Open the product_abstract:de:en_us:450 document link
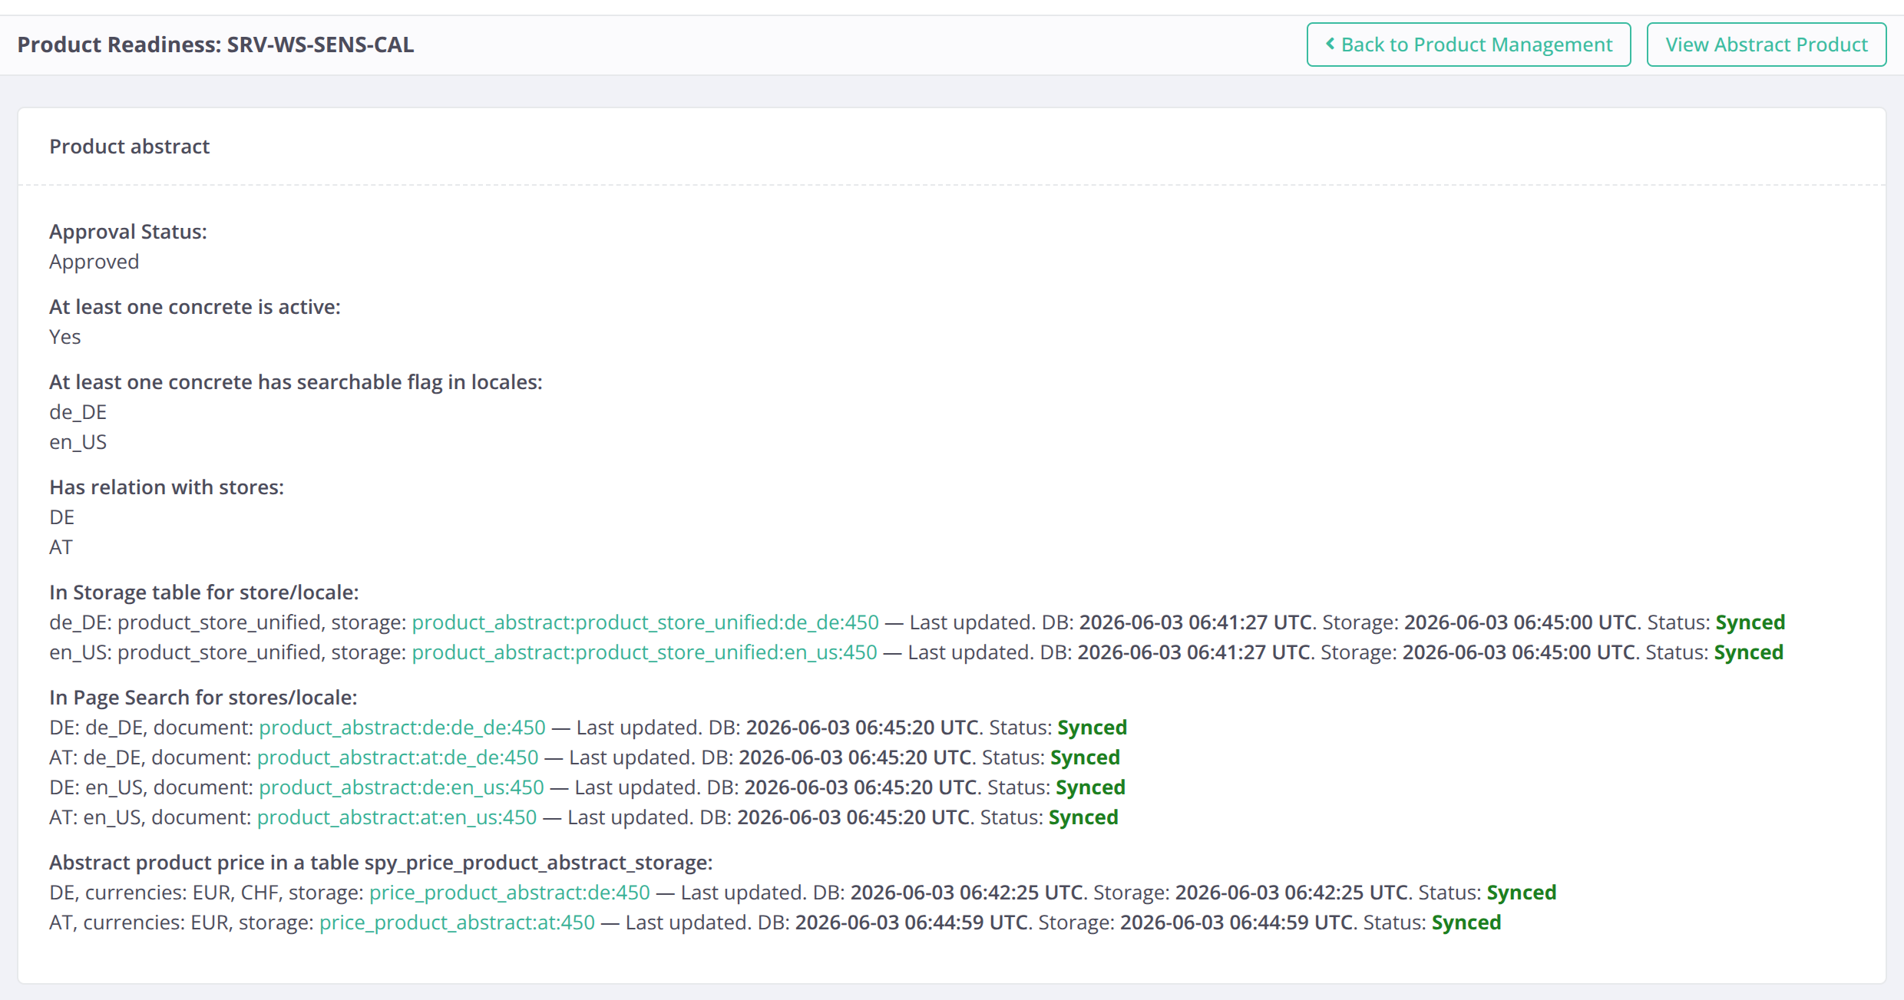 click(402, 787)
